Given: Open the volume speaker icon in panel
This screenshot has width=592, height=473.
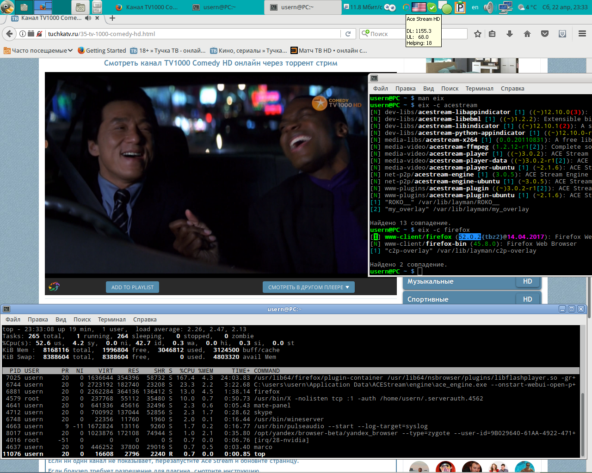Looking at the screenshot, I should coord(489,7).
